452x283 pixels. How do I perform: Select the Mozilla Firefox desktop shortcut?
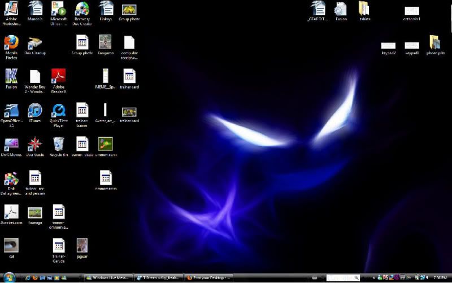coord(11,42)
